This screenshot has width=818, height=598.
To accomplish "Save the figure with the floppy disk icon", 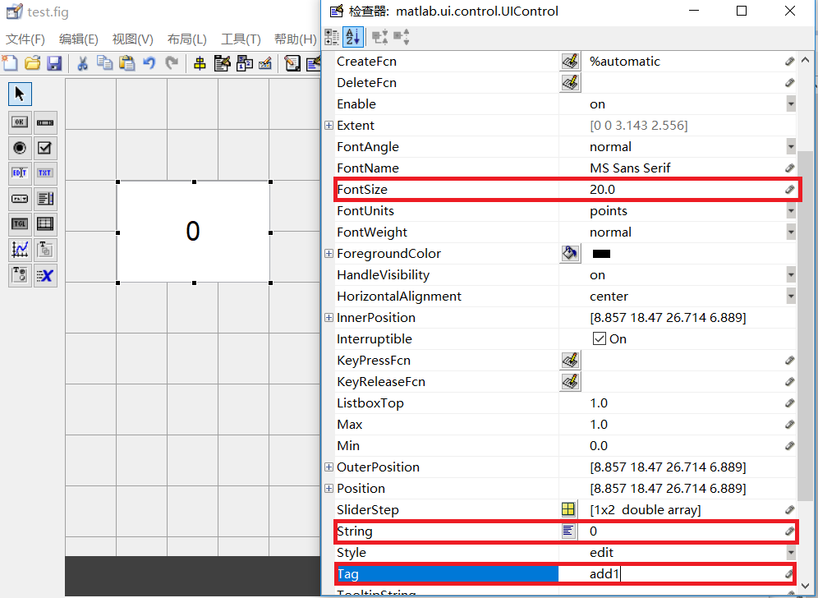I will pos(54,63).
